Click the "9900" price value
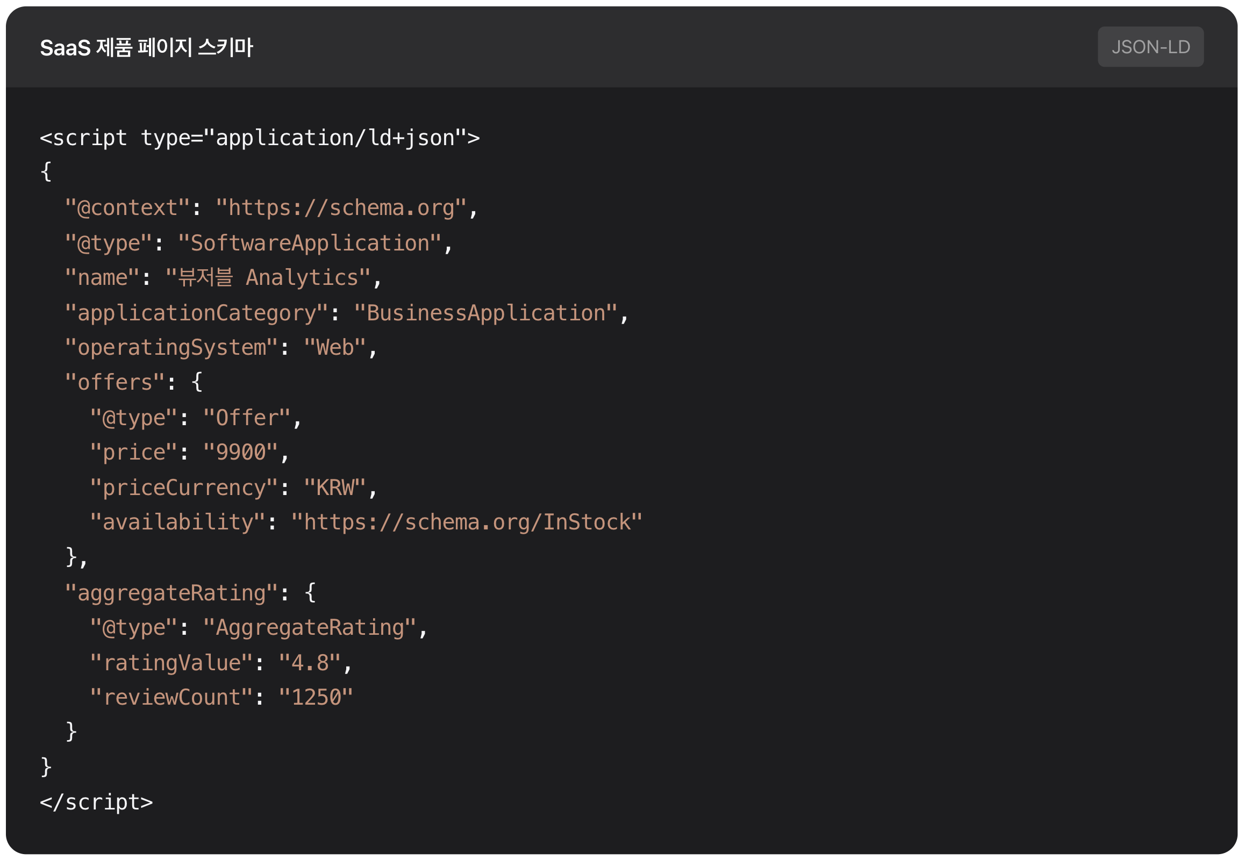 point(240,453)
